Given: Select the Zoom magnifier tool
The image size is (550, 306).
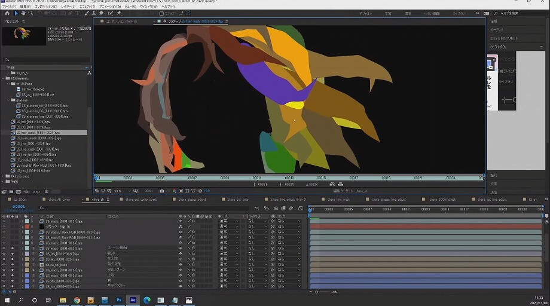Looking at the screenshot, I should point(30,13).
